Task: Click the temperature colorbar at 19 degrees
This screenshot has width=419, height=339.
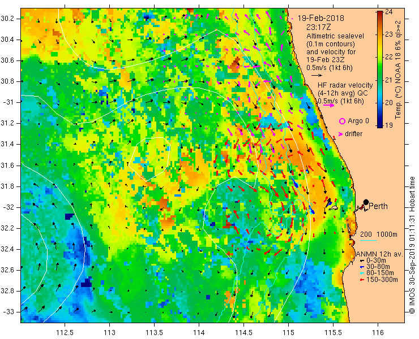Action: point(380,125)
